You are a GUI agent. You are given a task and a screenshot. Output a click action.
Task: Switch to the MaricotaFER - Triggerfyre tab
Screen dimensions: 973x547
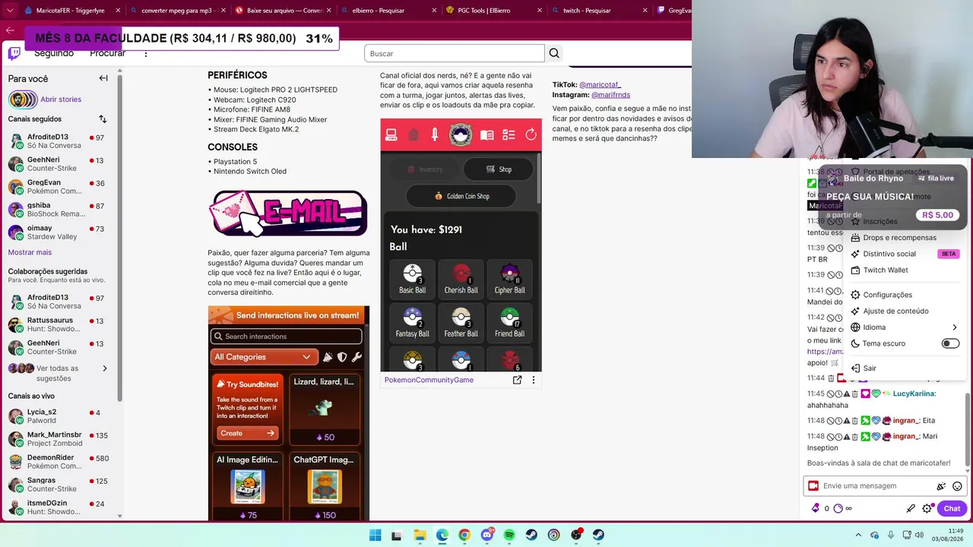71,11
